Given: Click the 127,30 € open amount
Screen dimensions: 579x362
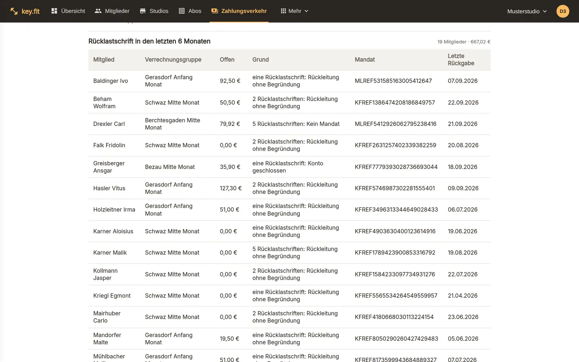Looking at the screenshot, I should pos(231,188).
